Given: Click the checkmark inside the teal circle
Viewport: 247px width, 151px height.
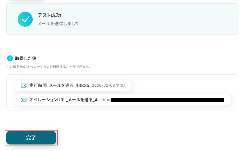Looking at the screenshot, I should point(25,19).
